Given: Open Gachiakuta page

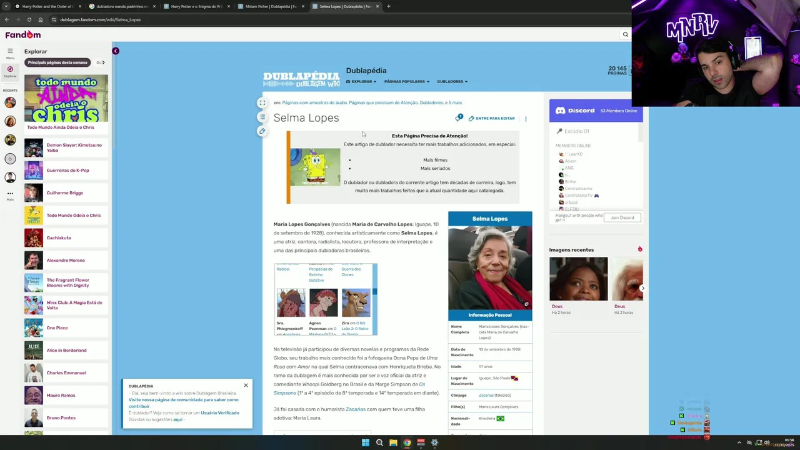Looking at the screenshot, I should click(x=66, y=237).
